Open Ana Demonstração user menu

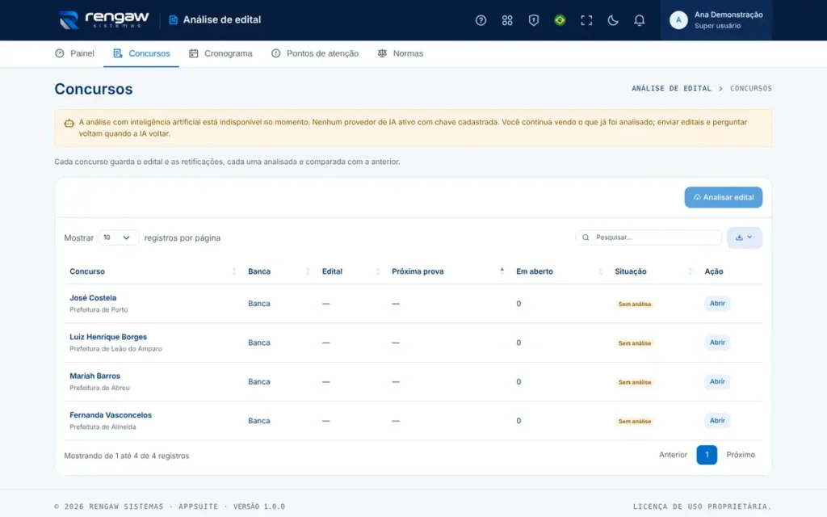coord(716,20)
